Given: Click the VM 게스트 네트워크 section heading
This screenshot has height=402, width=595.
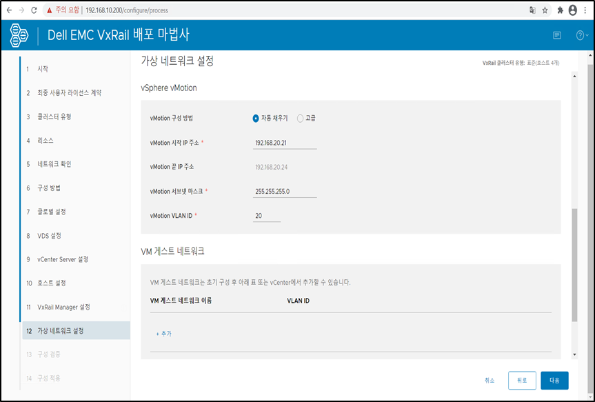Looking at the screenshot, I should pos(172,251).
